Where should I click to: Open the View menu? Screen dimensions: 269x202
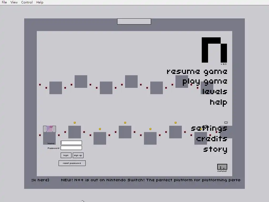14,2
